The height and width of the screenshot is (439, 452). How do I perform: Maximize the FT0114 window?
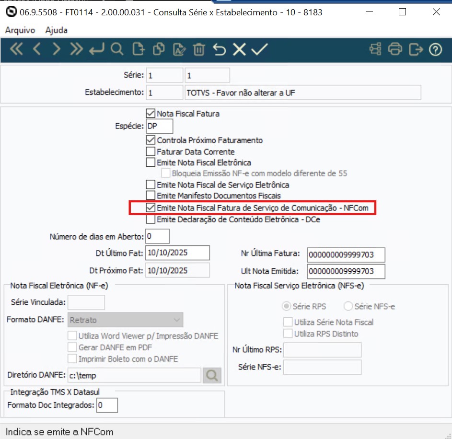point(402,12)
